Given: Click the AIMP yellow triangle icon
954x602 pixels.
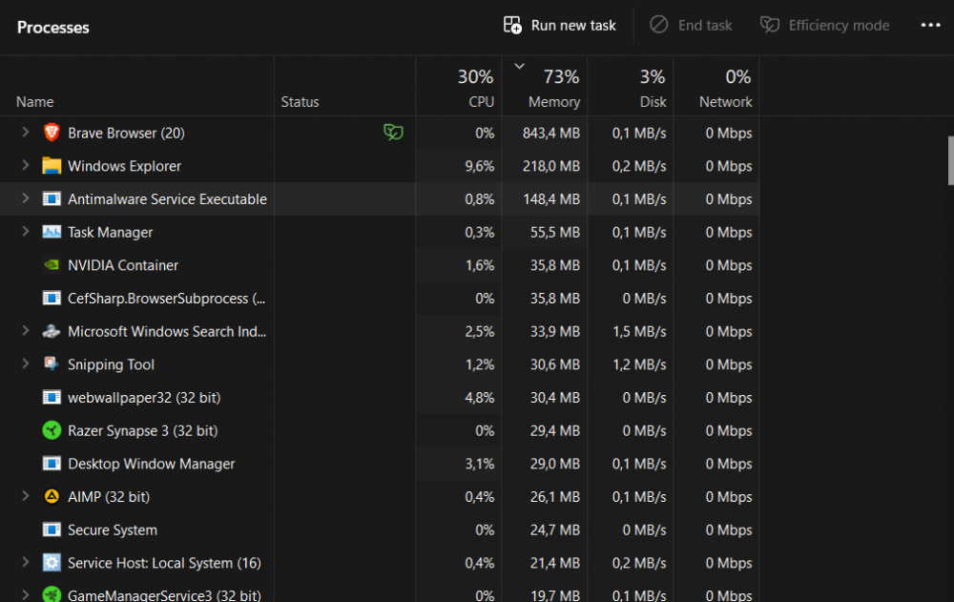Looking at the screenshot, I should [52, 497].
